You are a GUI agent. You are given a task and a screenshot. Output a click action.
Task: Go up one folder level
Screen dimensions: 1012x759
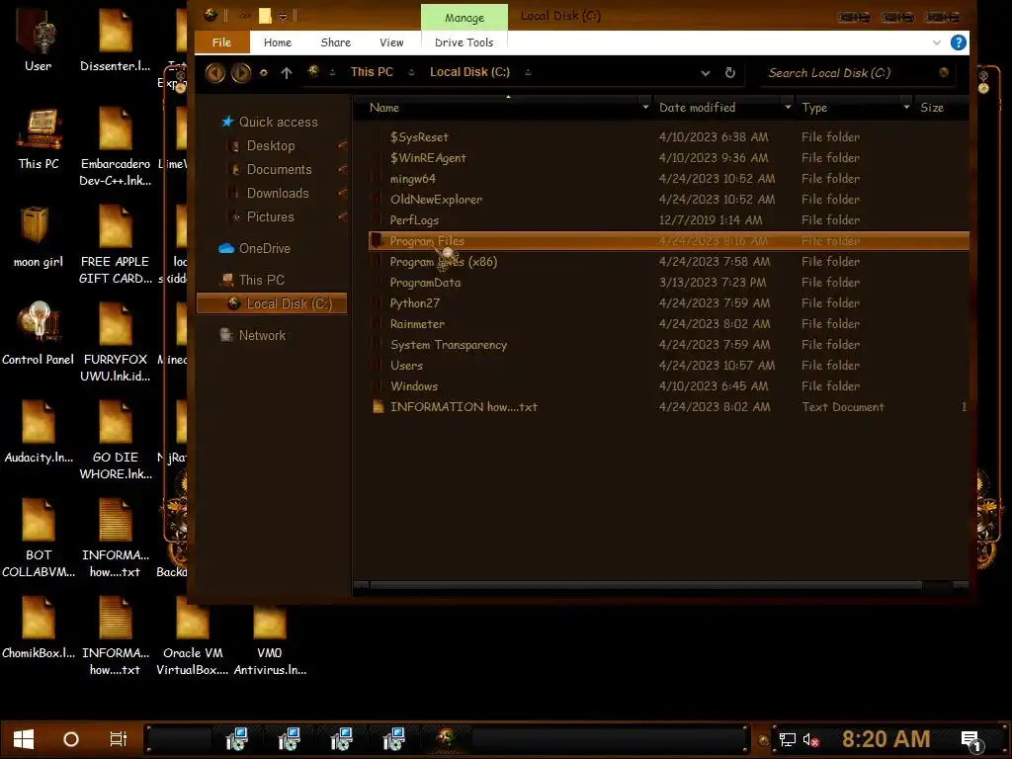click(x=287, y=73)
